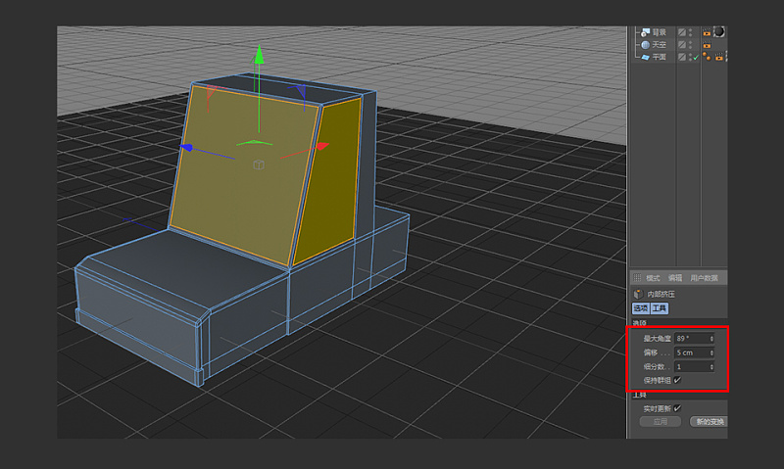Click the 内部挤压 tool cube icon
The image size is (784, 469).
click(638, 294)
